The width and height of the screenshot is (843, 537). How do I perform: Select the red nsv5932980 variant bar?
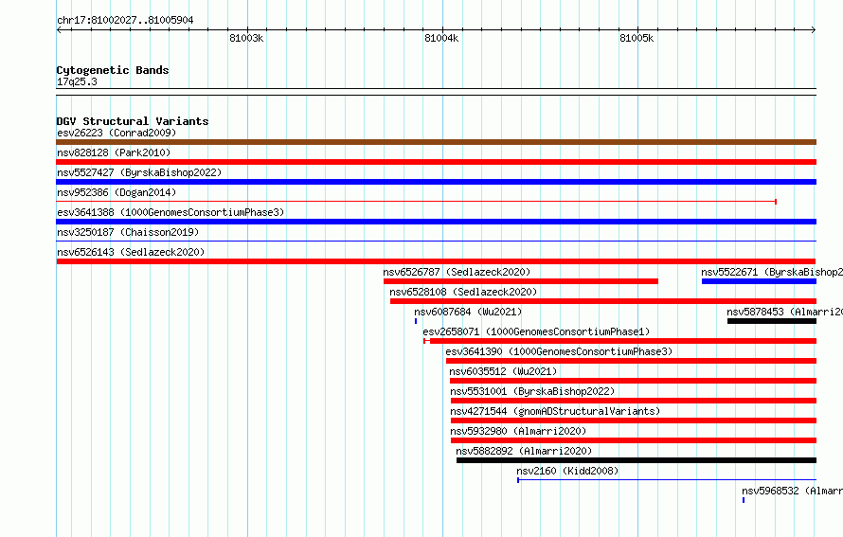coord(634,440)
